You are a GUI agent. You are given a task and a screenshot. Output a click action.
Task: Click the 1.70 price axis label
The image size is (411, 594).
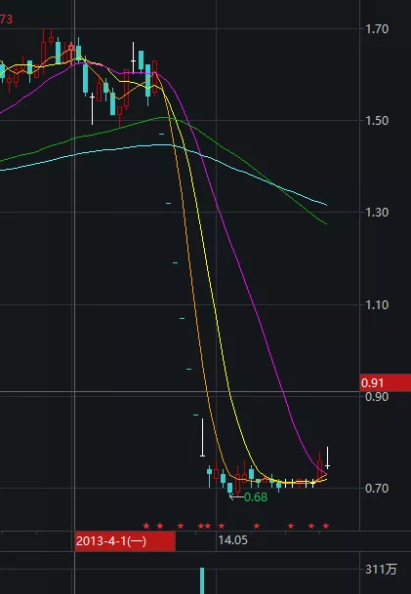pos(377,29)
